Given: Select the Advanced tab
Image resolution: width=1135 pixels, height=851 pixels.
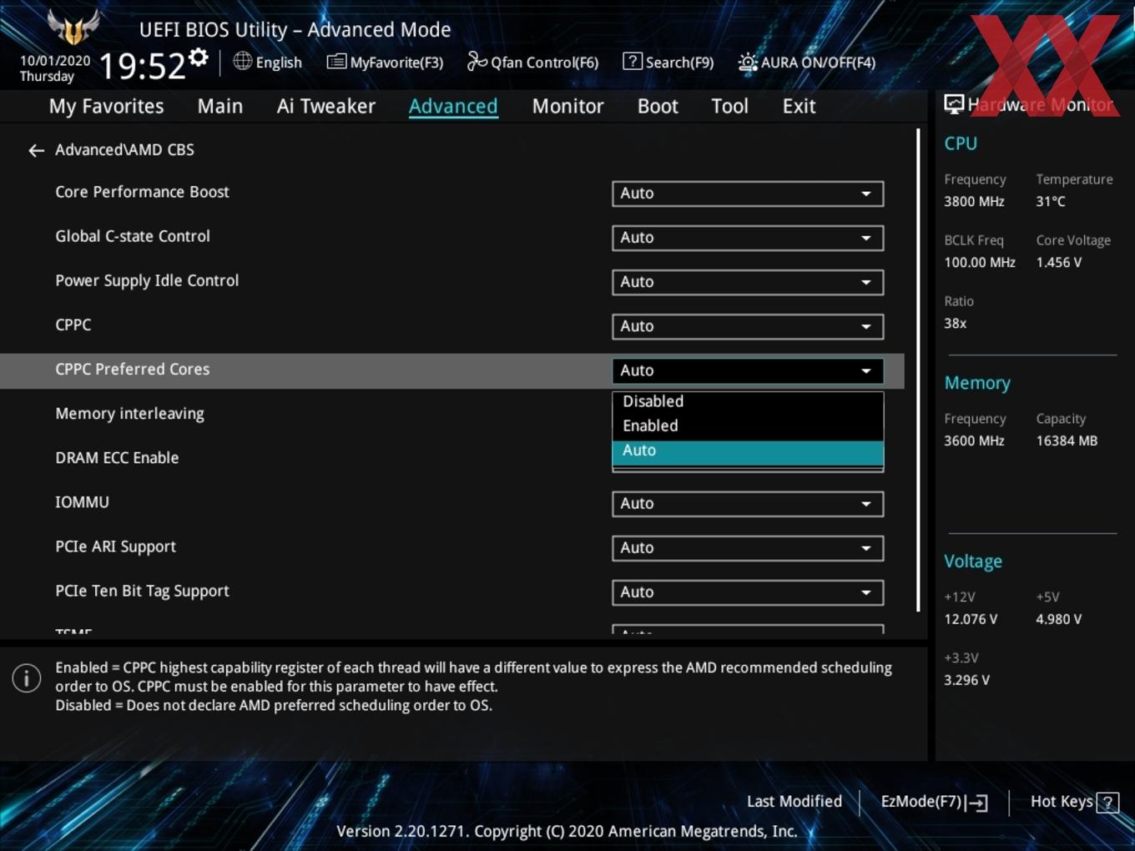Looking at the screenshot, I should pyautogui.click(x=453, y=106).
